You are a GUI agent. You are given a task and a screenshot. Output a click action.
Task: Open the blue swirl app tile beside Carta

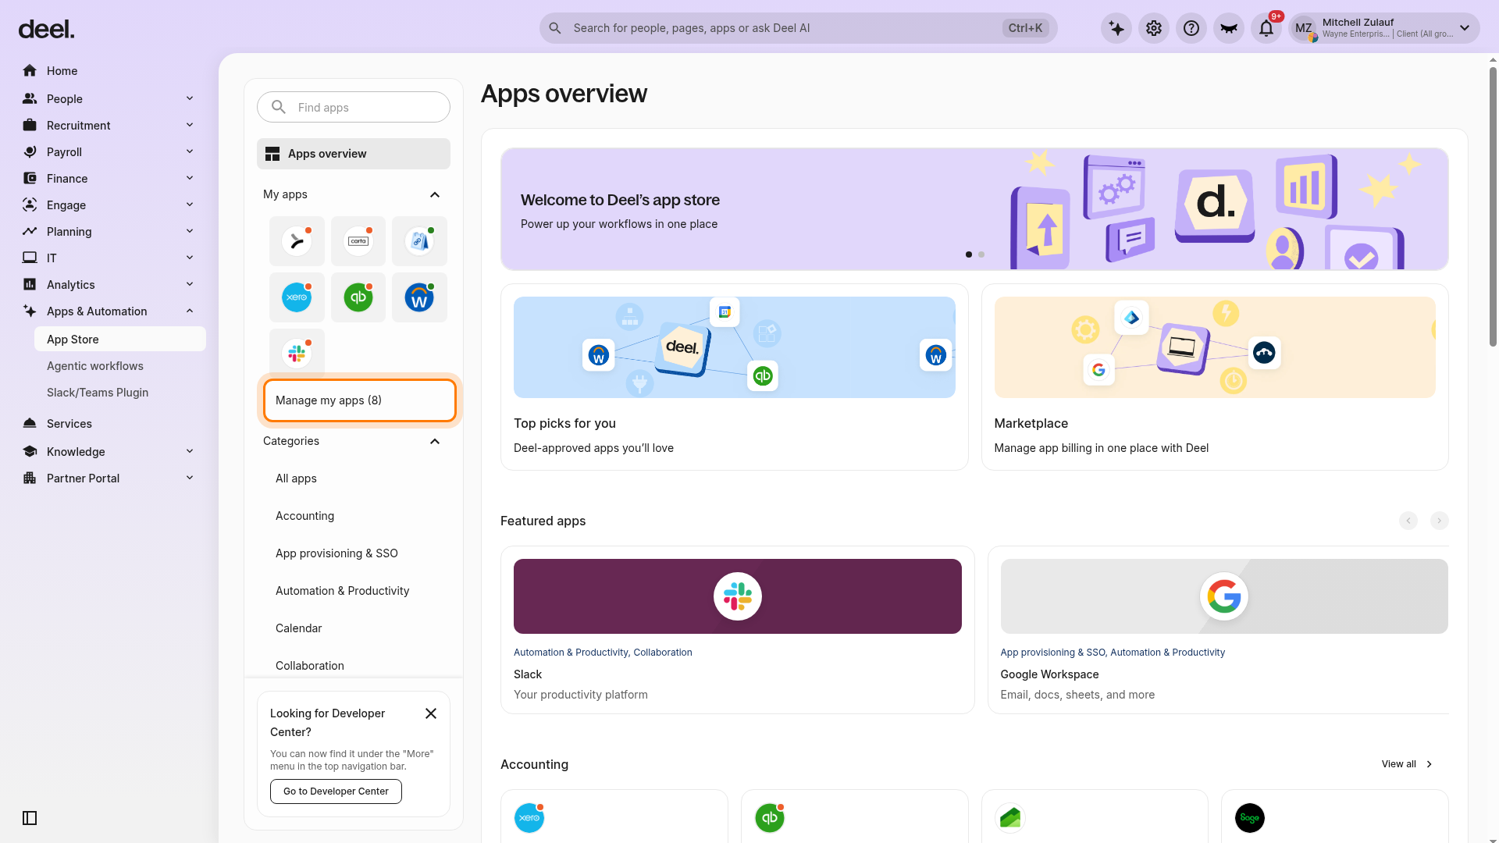(x=419, y=241)
